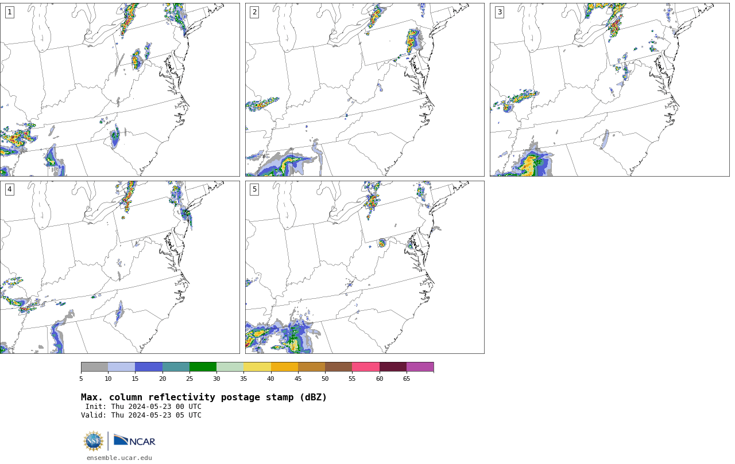The height and width of the screenshot is (464, 735).
Task: Click the NSF logo
Action: 94,441
